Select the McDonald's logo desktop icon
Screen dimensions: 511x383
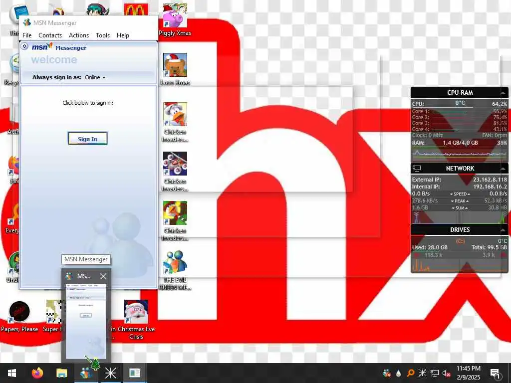pyautogui.click(x=136, y=9)
